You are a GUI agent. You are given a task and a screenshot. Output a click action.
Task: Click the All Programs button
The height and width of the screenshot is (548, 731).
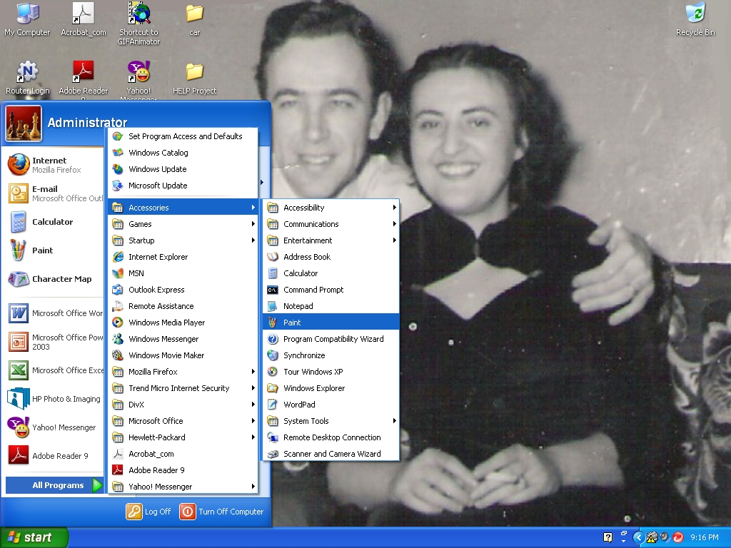coord(54,485)
